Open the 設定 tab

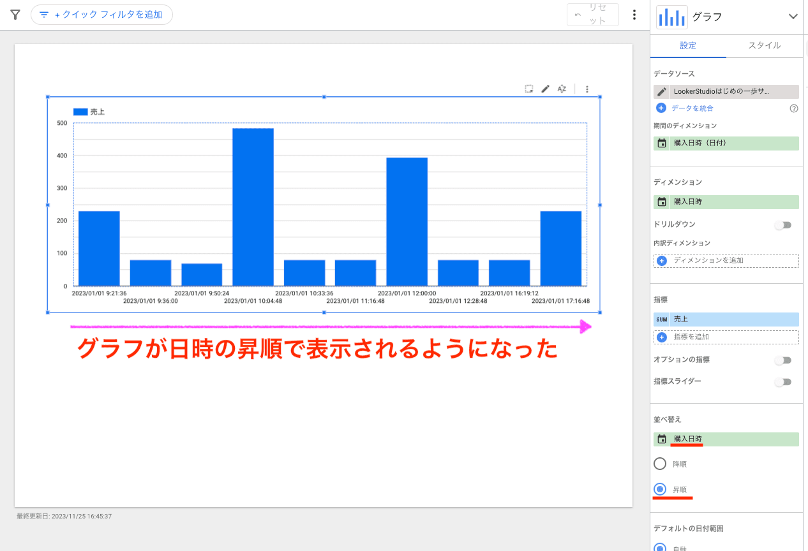pyautogui.click(x=689, y=46)
